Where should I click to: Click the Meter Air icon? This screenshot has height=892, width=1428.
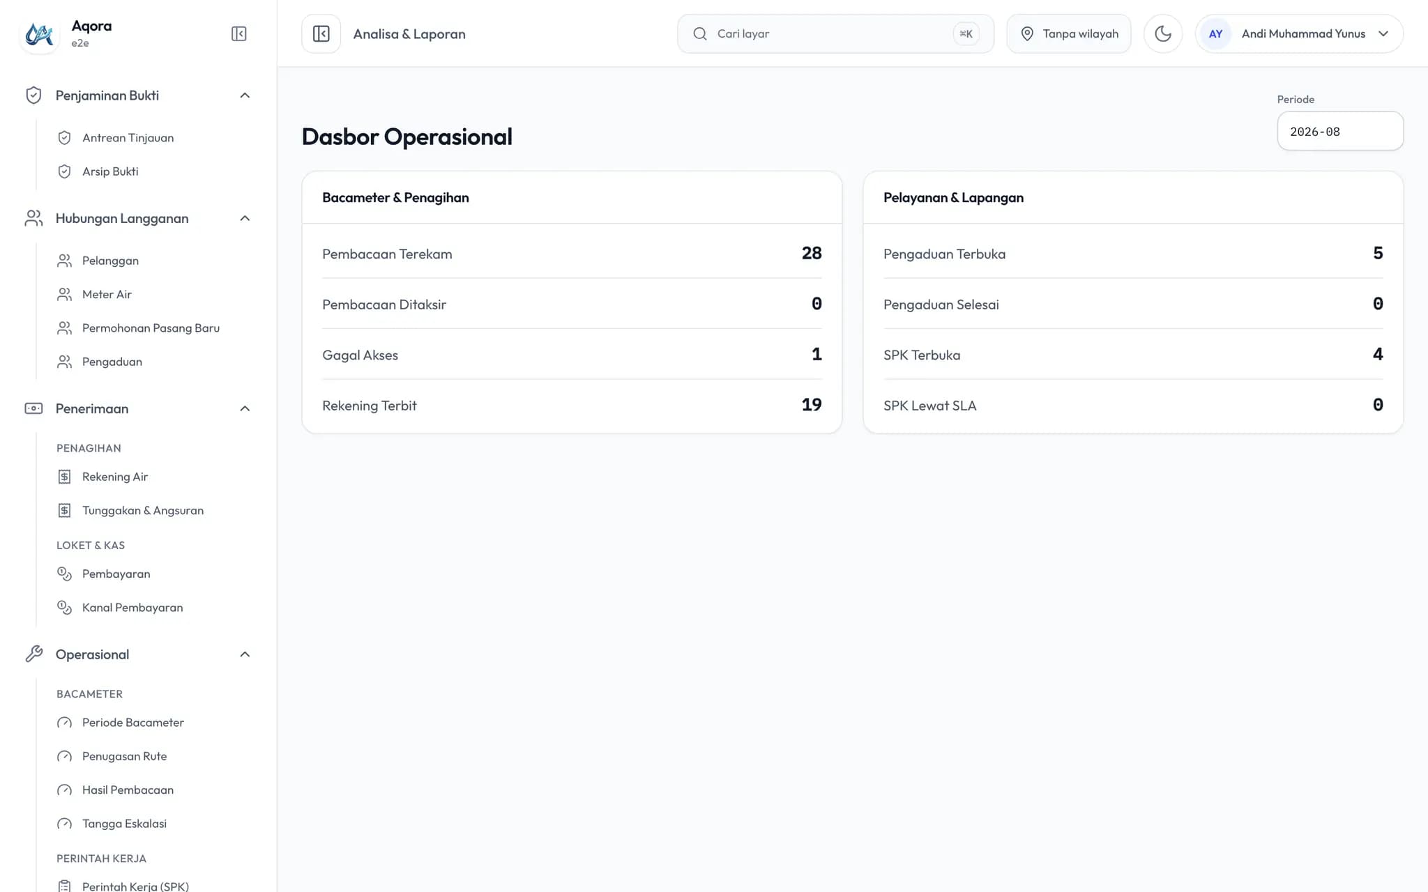tap(64, 294)
